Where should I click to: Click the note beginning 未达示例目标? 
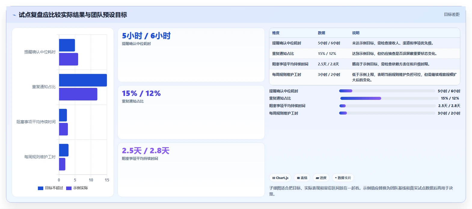[x=393, y=43]
